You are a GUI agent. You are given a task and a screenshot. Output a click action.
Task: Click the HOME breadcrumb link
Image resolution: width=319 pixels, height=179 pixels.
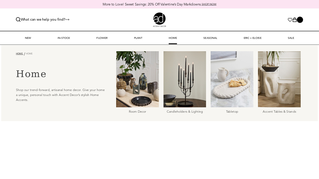tap(19, 54)
